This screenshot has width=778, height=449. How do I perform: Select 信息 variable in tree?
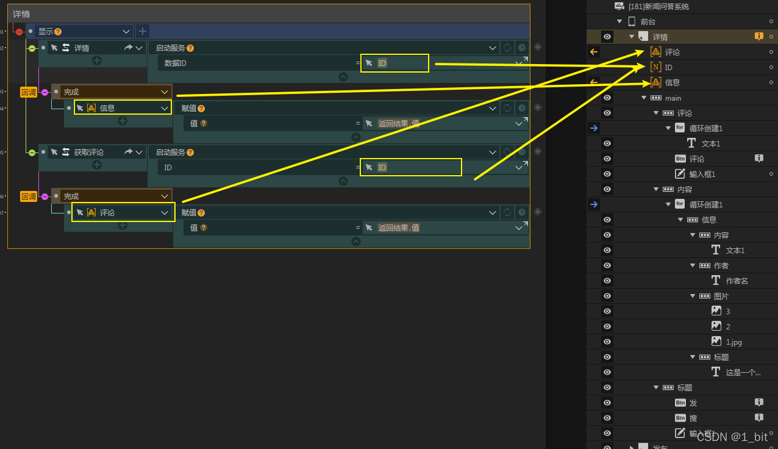(x=673, y=82)
